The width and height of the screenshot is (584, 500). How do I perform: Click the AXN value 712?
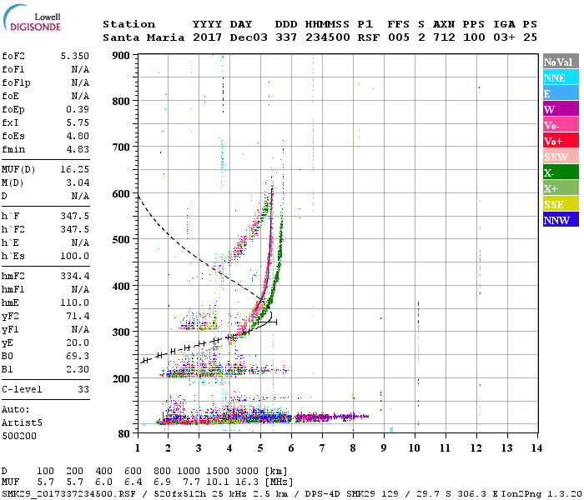pos(444,37)
